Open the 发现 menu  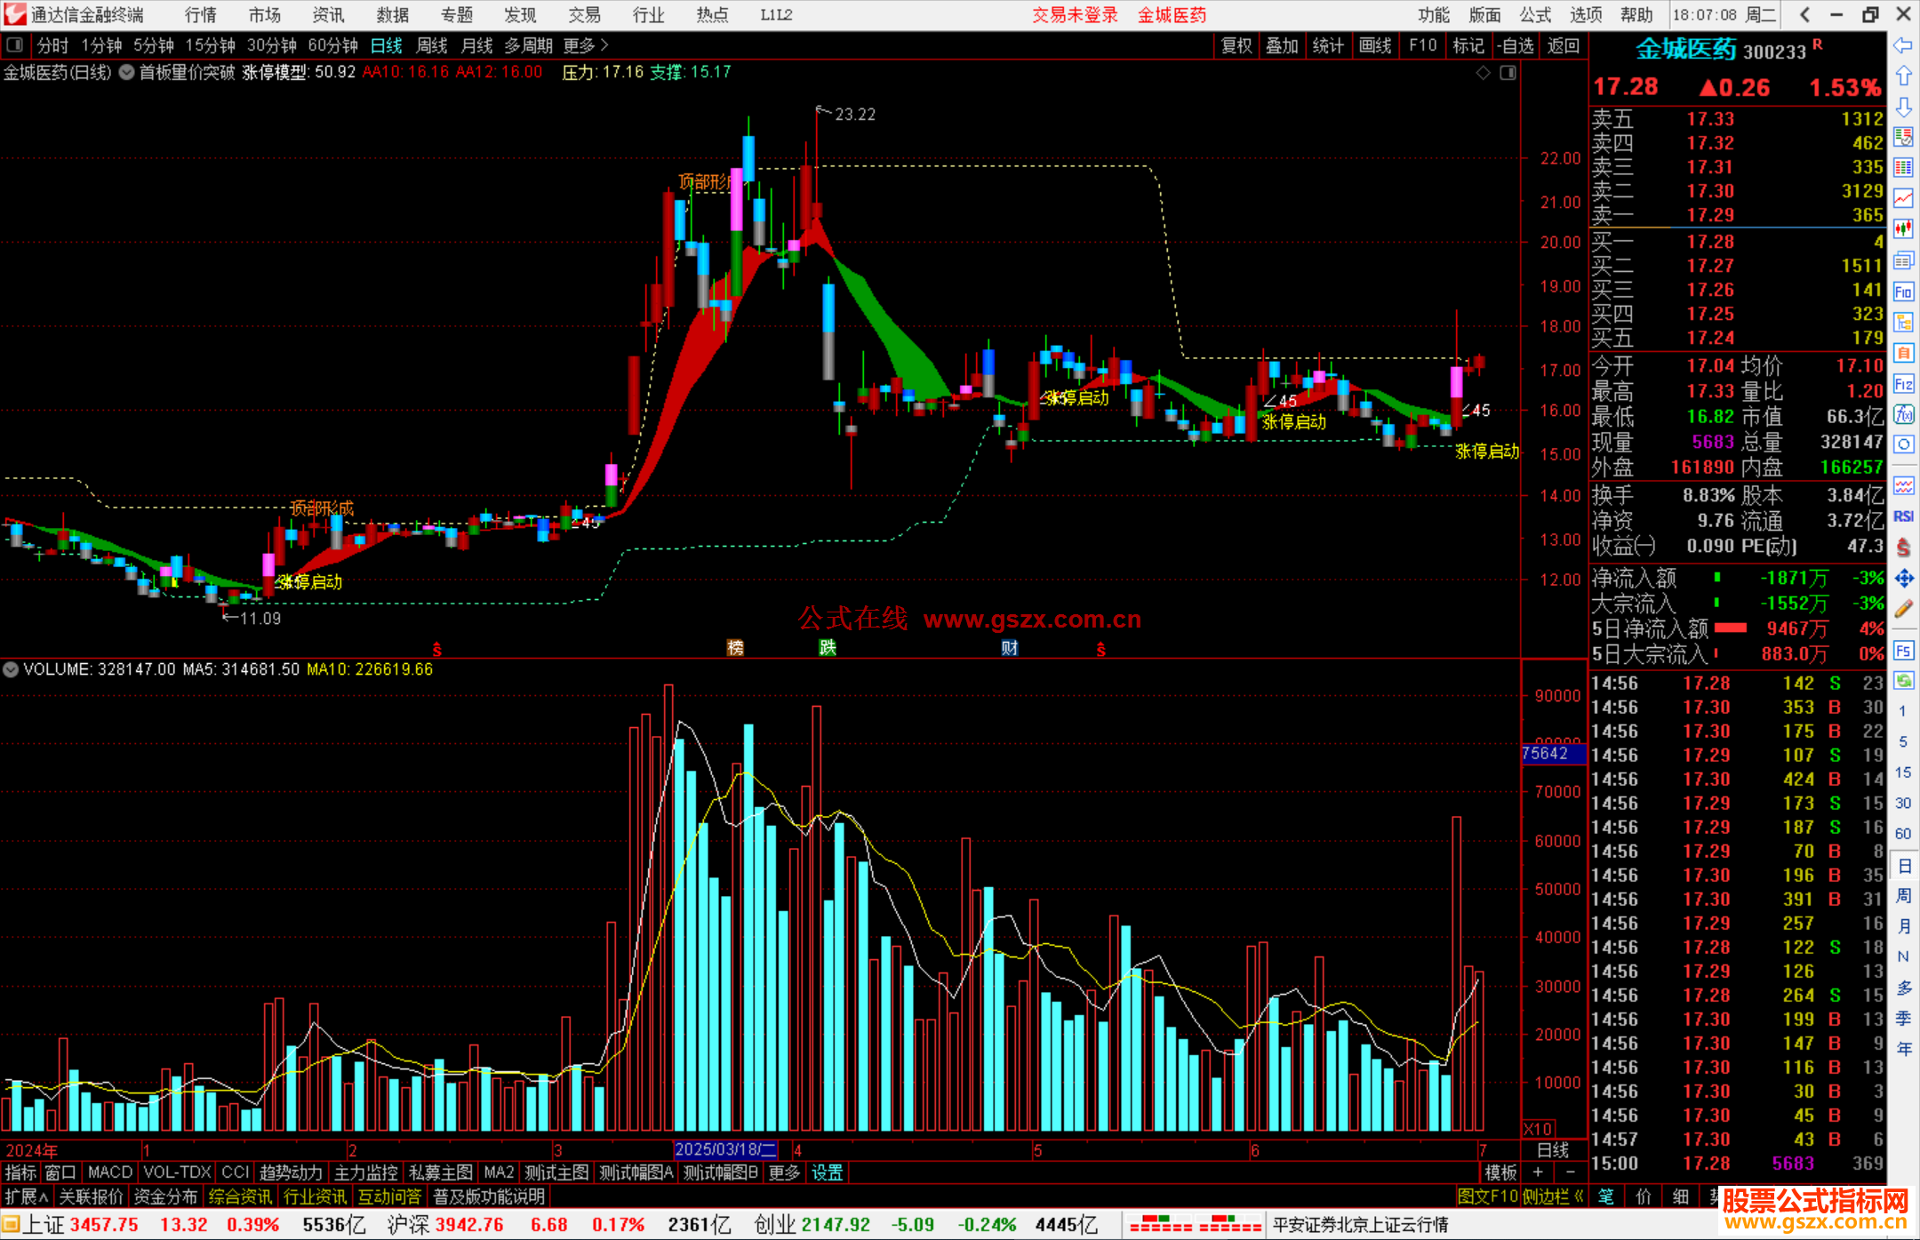(x=520, y=15)
